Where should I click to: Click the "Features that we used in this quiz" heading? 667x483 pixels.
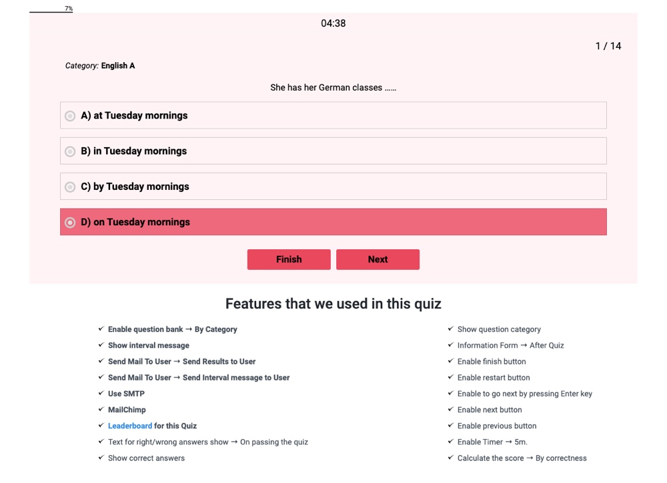coord(333,304)
